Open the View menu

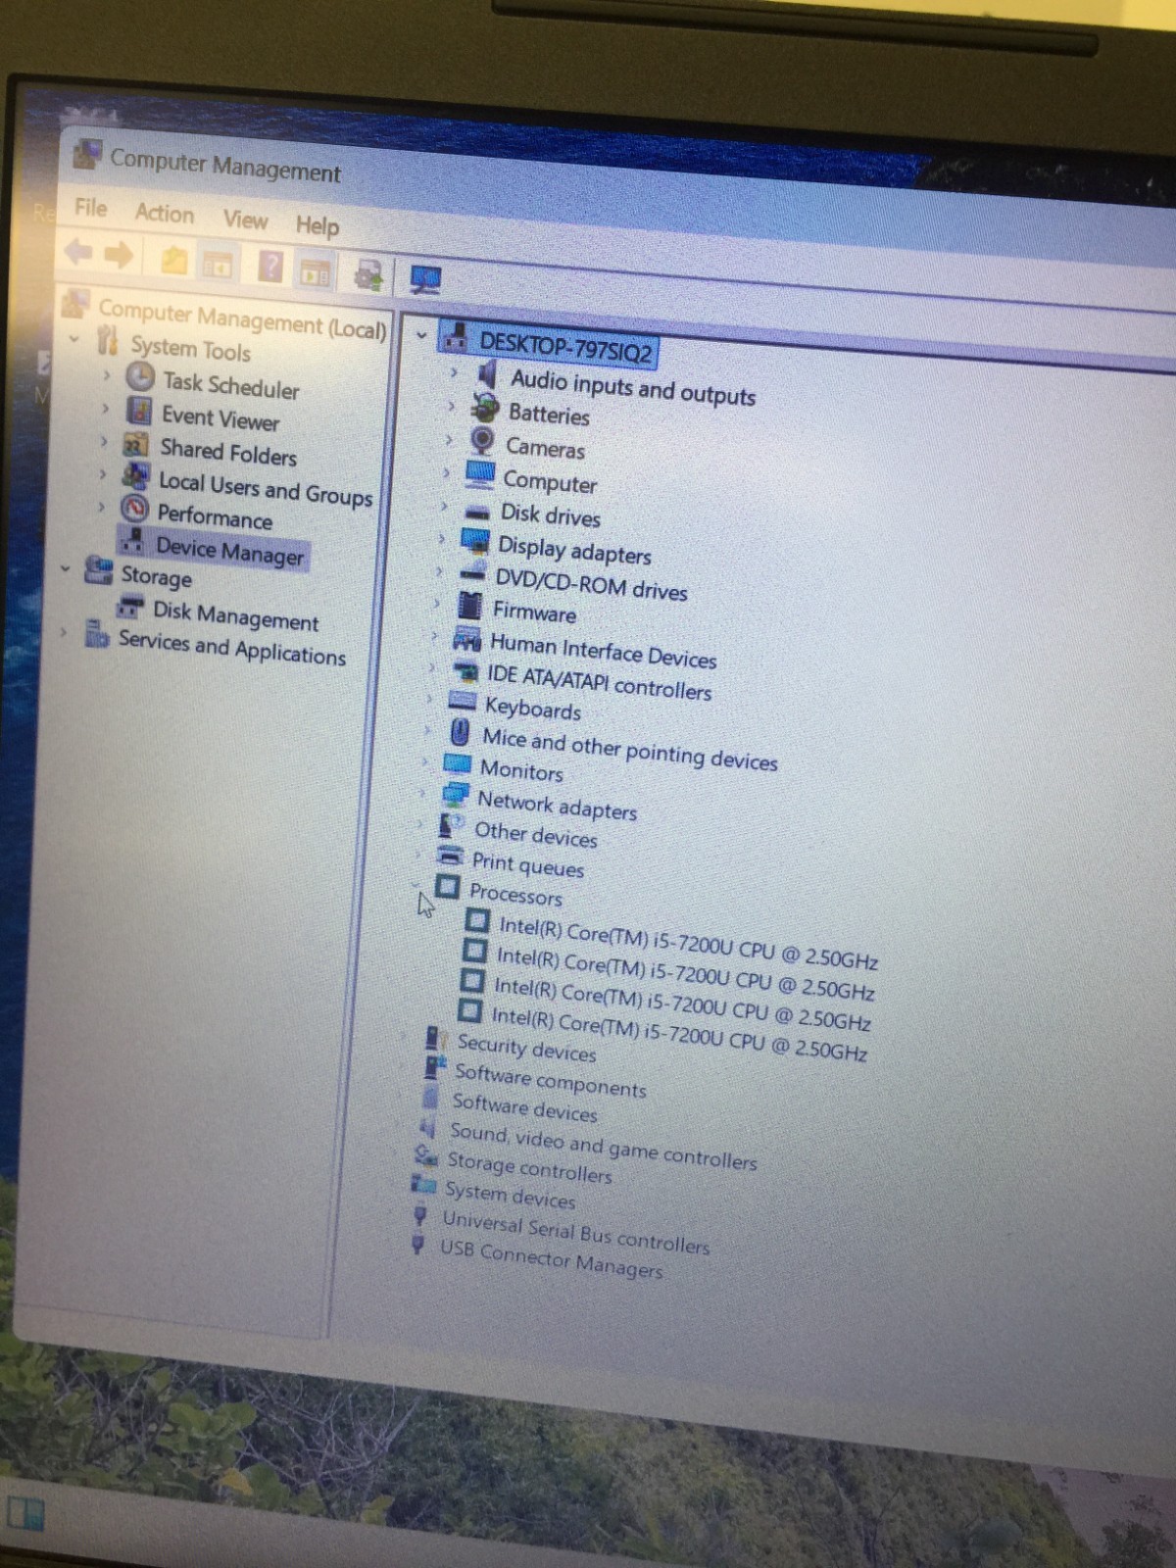(x=245, y=219)
